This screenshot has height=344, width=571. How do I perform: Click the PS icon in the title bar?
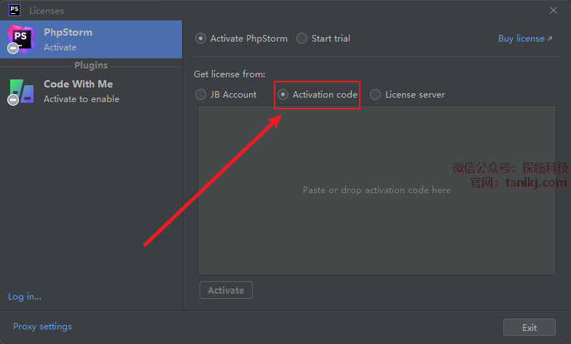14,10
